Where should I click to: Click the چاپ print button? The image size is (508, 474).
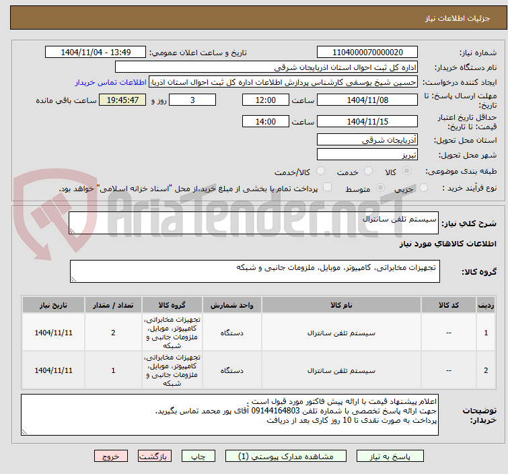198,456
